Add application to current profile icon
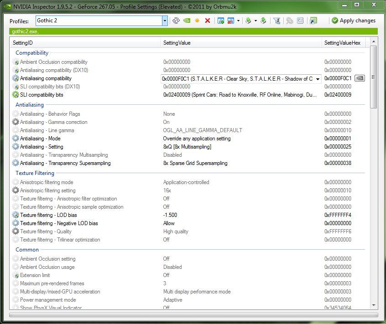 [221, 21]
